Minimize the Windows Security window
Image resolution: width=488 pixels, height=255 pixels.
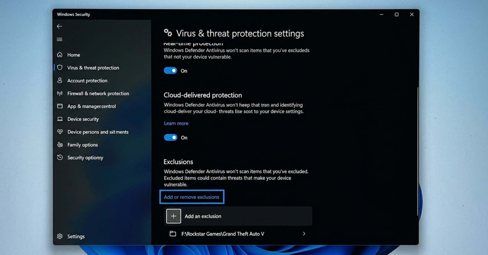pos(382,14)
